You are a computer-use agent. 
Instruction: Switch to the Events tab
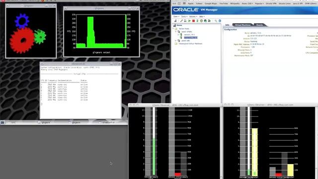[x=259, y=25]
